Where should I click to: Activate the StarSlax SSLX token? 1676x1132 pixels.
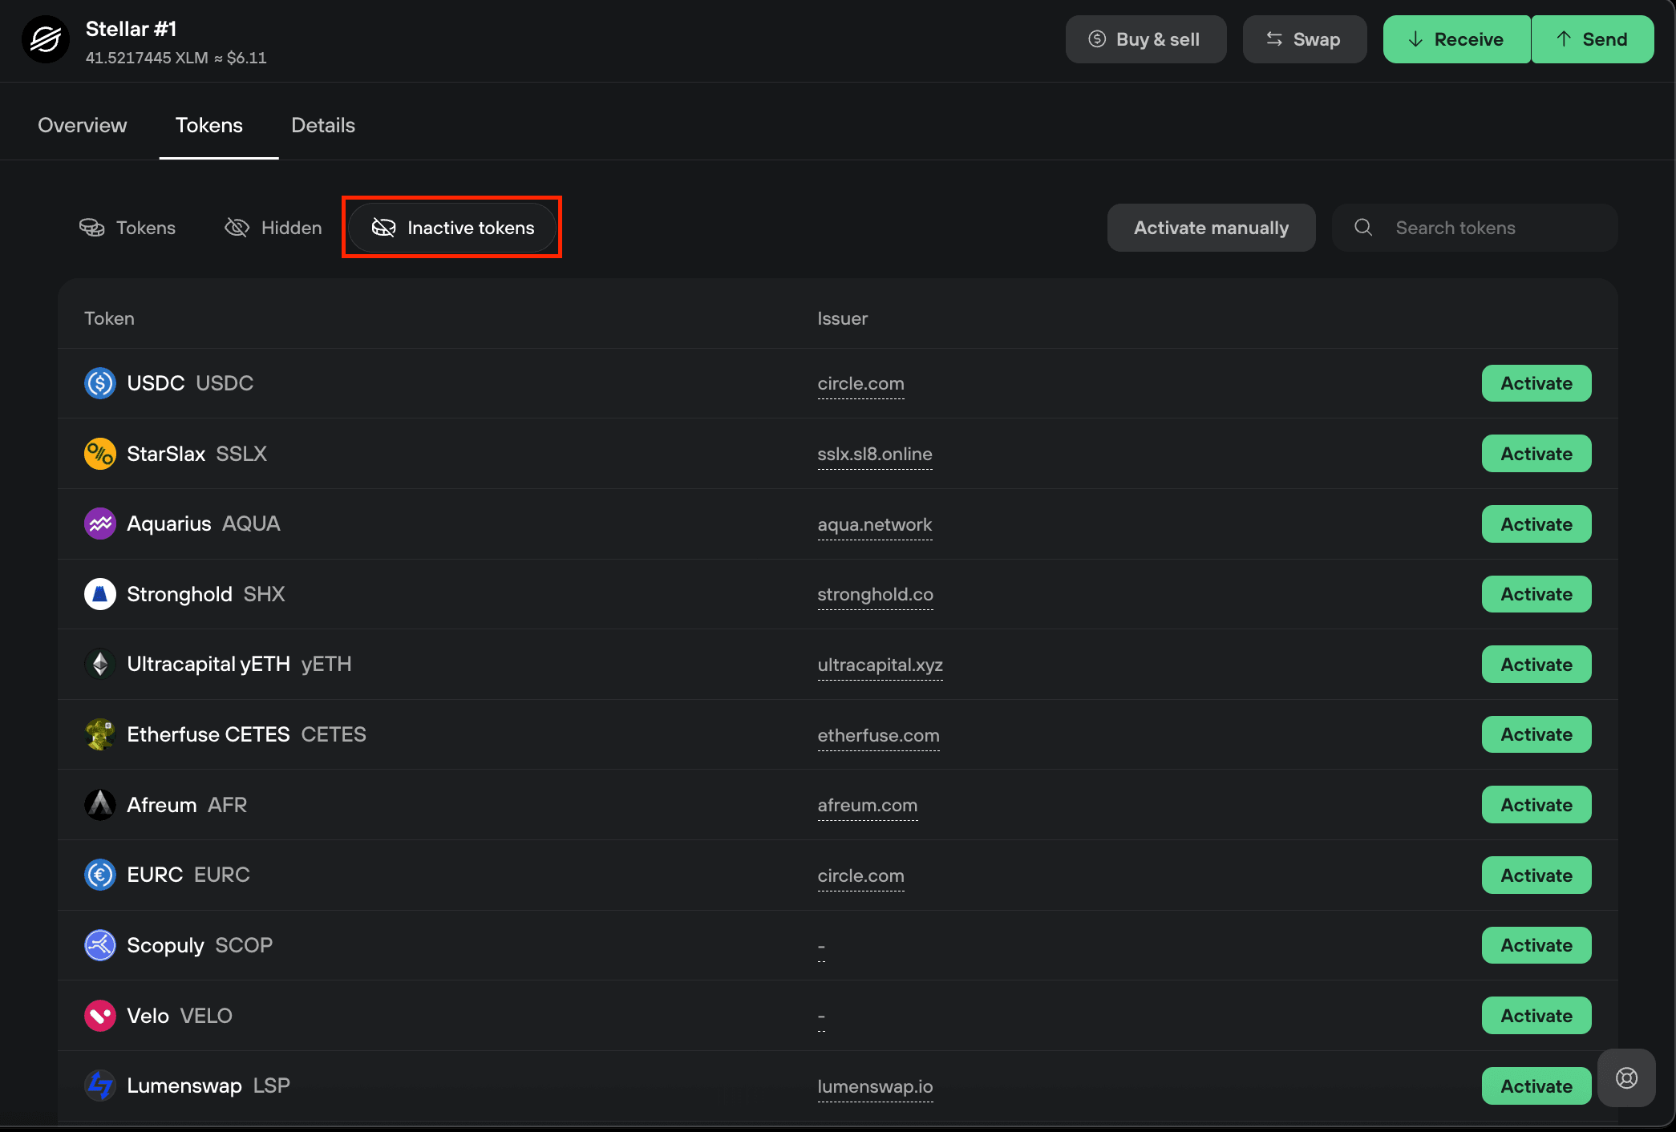pyautogui.click(x=1536, y=454)
